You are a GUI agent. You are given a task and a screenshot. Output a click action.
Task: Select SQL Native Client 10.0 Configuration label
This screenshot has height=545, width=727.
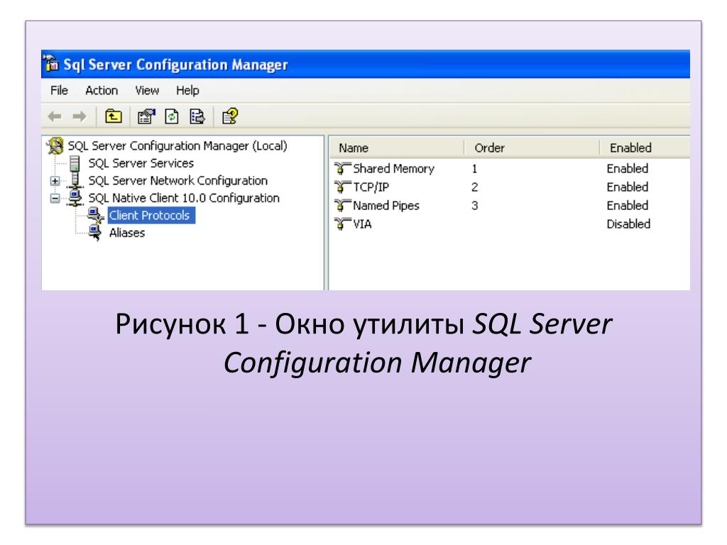[x=184, y=198]
